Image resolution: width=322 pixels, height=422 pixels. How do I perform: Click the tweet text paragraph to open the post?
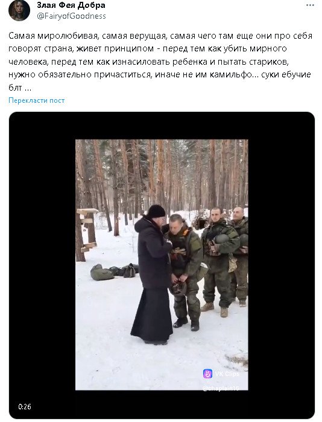tap(160, 62)
